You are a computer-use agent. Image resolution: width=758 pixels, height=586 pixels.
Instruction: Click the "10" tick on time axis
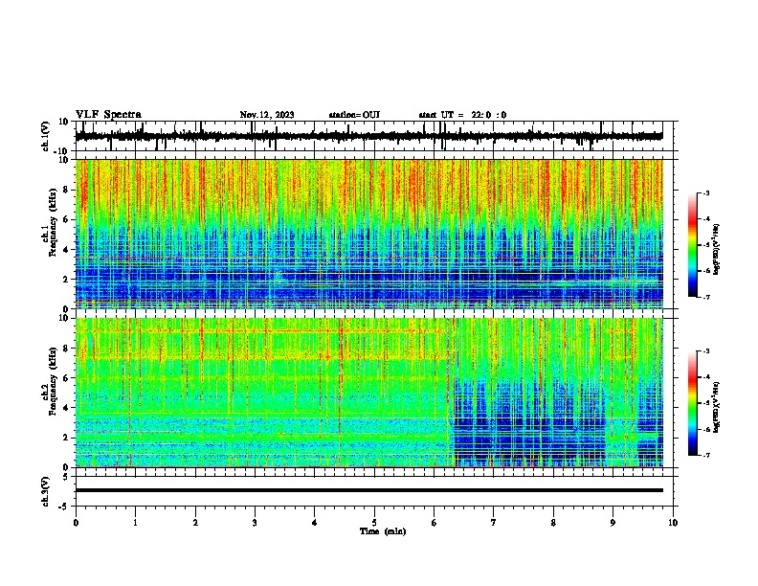pos(673,523)
